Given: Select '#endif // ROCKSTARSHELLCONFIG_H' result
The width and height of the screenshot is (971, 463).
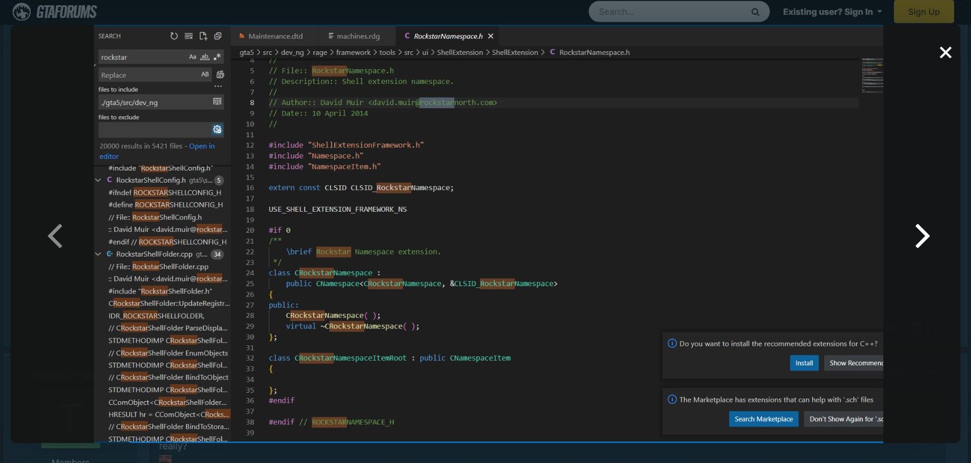Looking at the screenshot, I should [x=167, y=242].
